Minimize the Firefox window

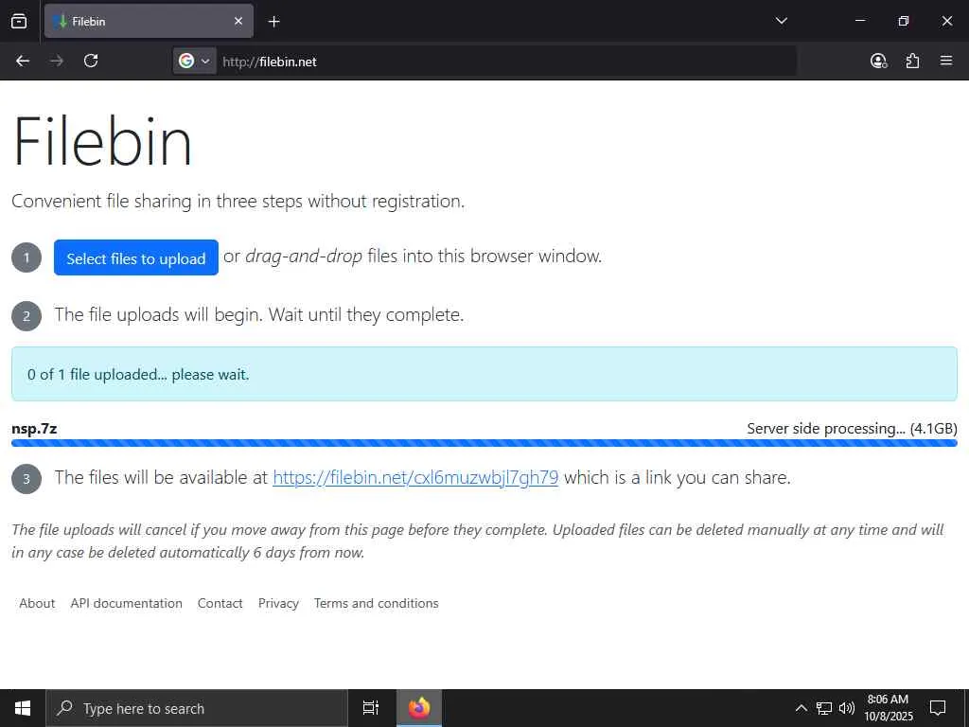point(859,21)
